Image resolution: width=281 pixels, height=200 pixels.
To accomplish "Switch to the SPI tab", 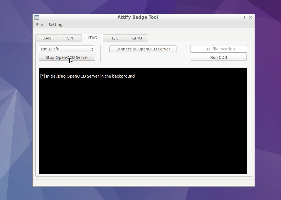I will tap(70, 38).
